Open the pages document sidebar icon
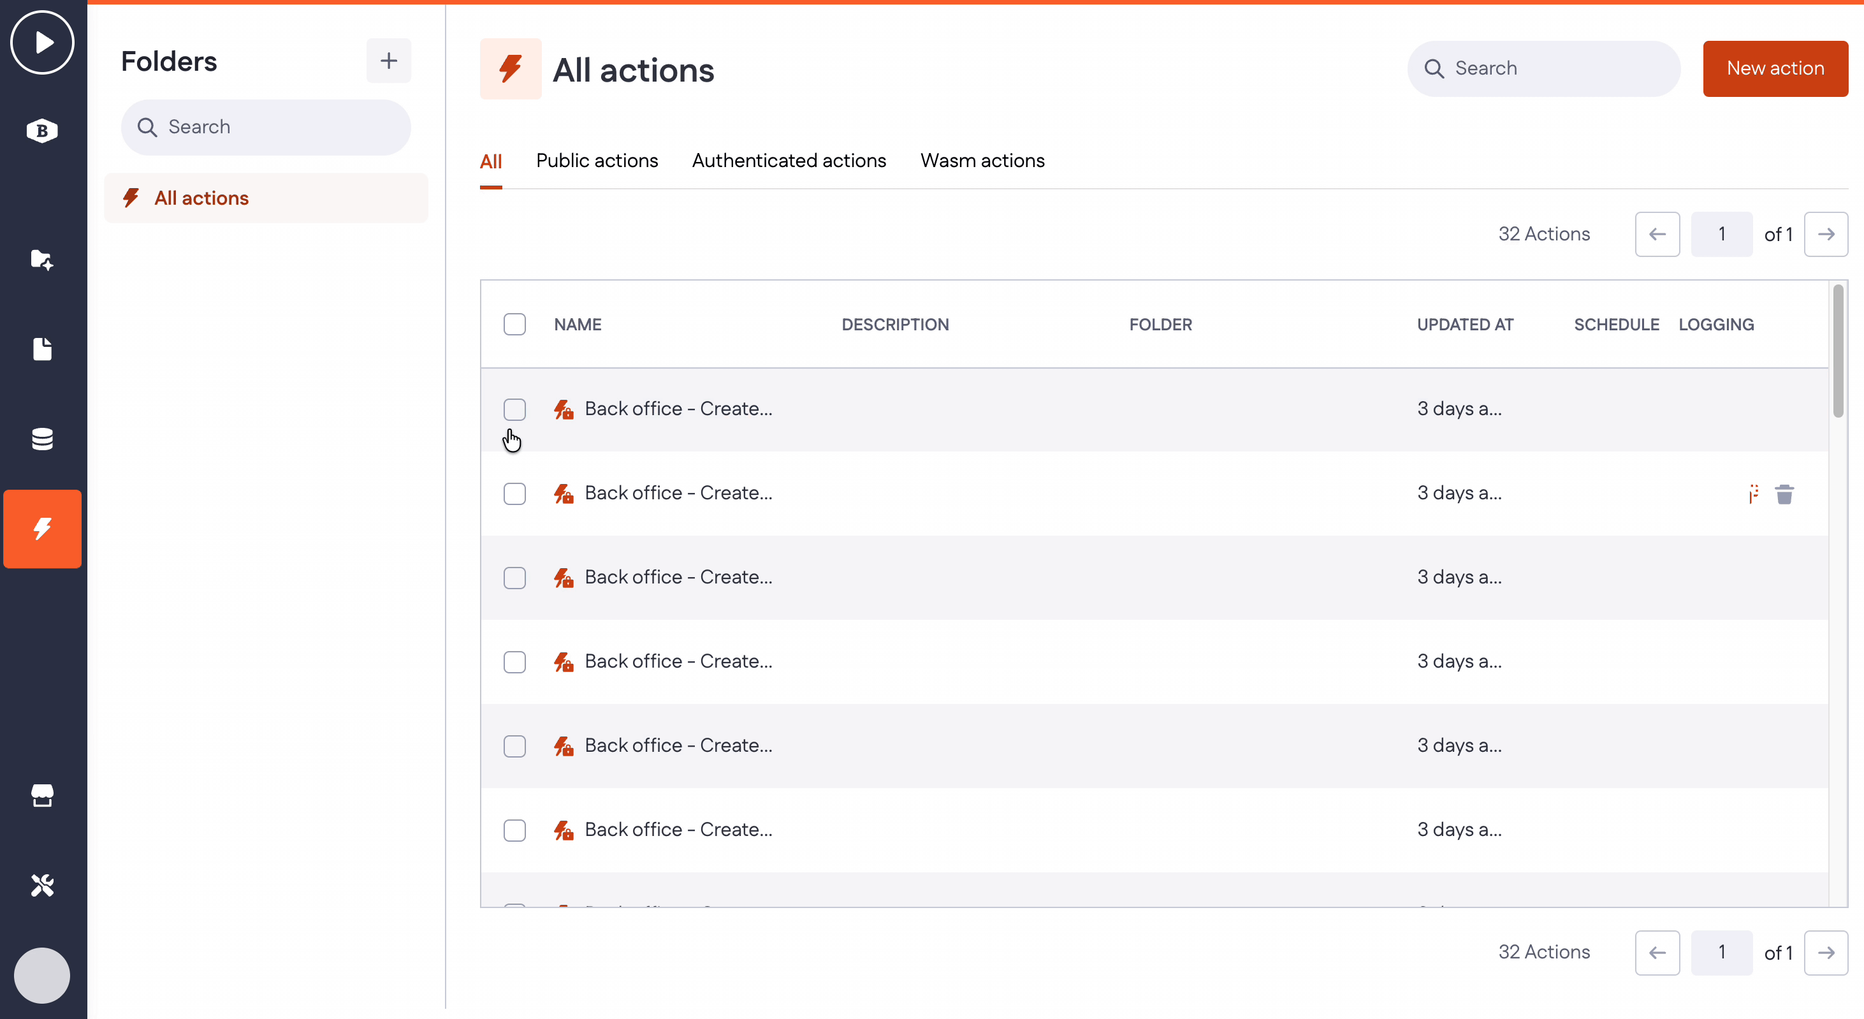The width and height of the screenshot is (1864, 1019). click(x=42, y=349)
